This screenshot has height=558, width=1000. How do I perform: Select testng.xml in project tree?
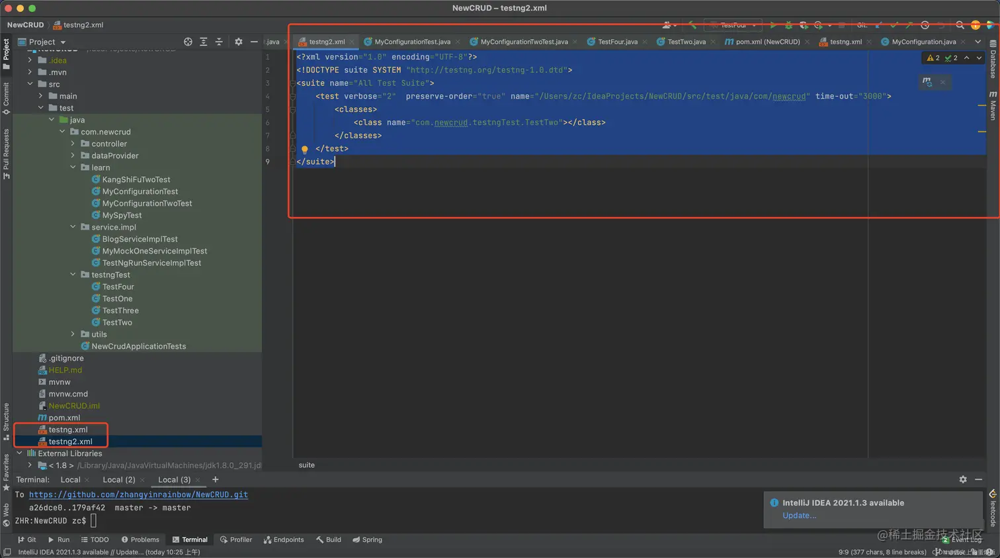[x=67, y=430]
